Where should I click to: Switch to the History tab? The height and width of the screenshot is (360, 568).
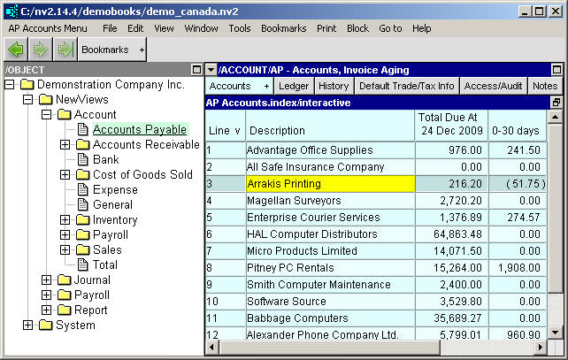(334, 86)
